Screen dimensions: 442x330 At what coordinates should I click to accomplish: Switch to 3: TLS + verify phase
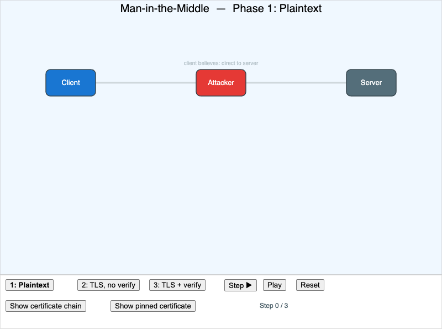[177, 285]
